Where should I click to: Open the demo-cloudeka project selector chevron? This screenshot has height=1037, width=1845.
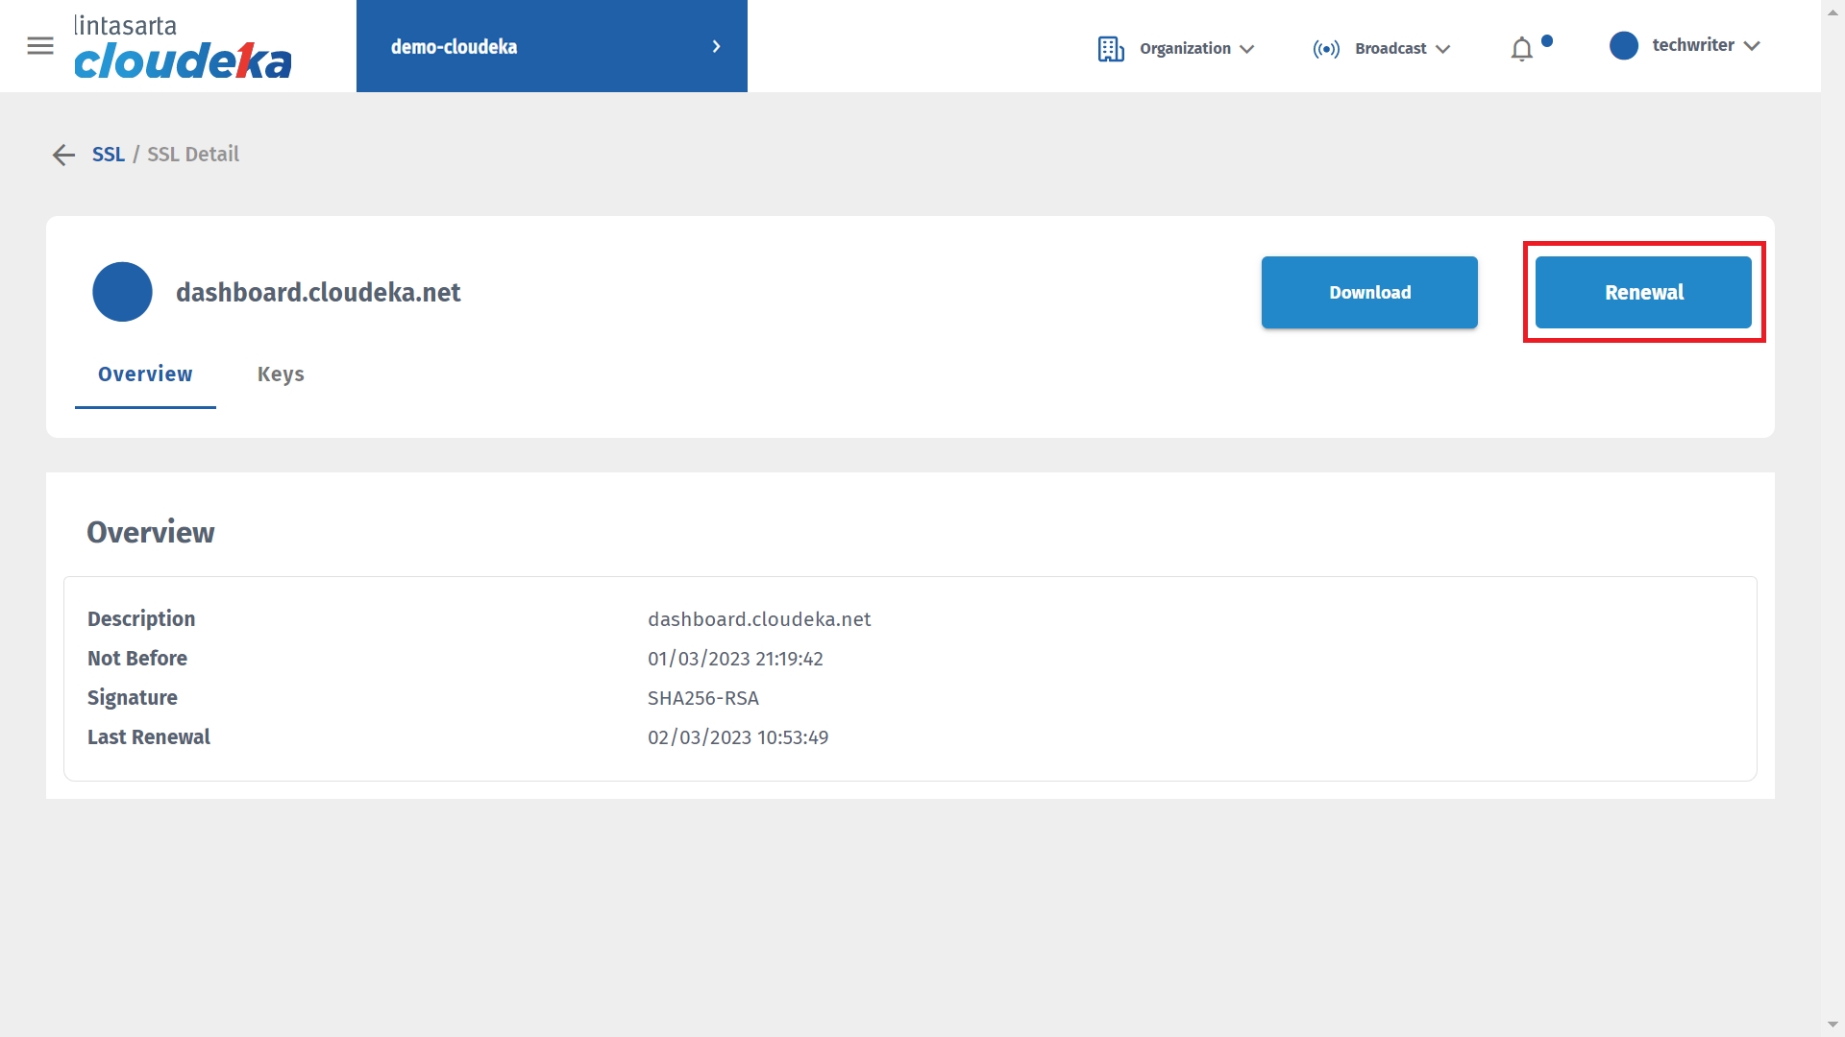tap(716, 46)
